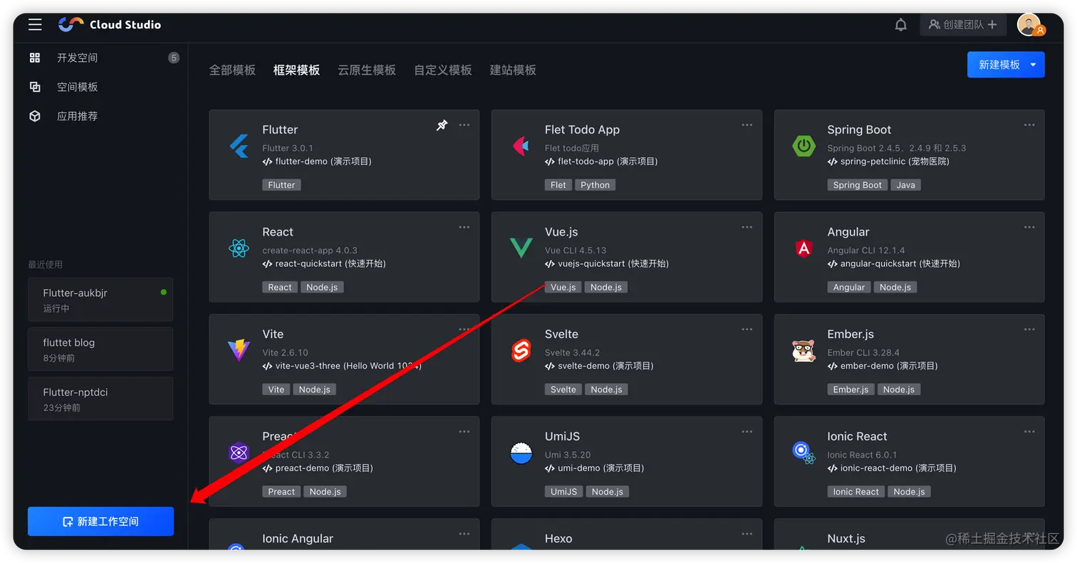This screenshot has width=1077, height=563.
Task: Open more options for Angular card
Action: point(1029,227)
